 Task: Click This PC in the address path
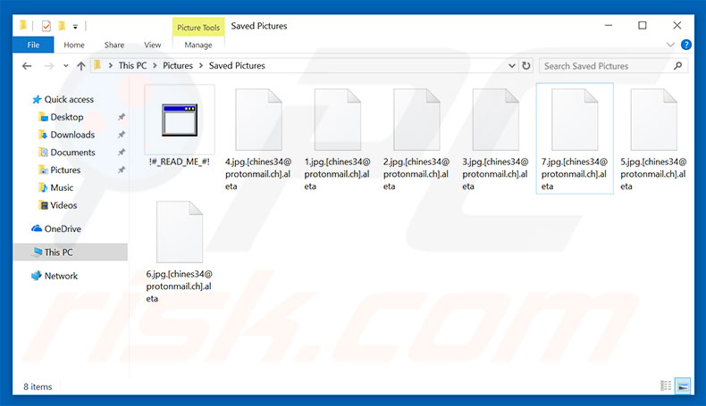[133, 66]
